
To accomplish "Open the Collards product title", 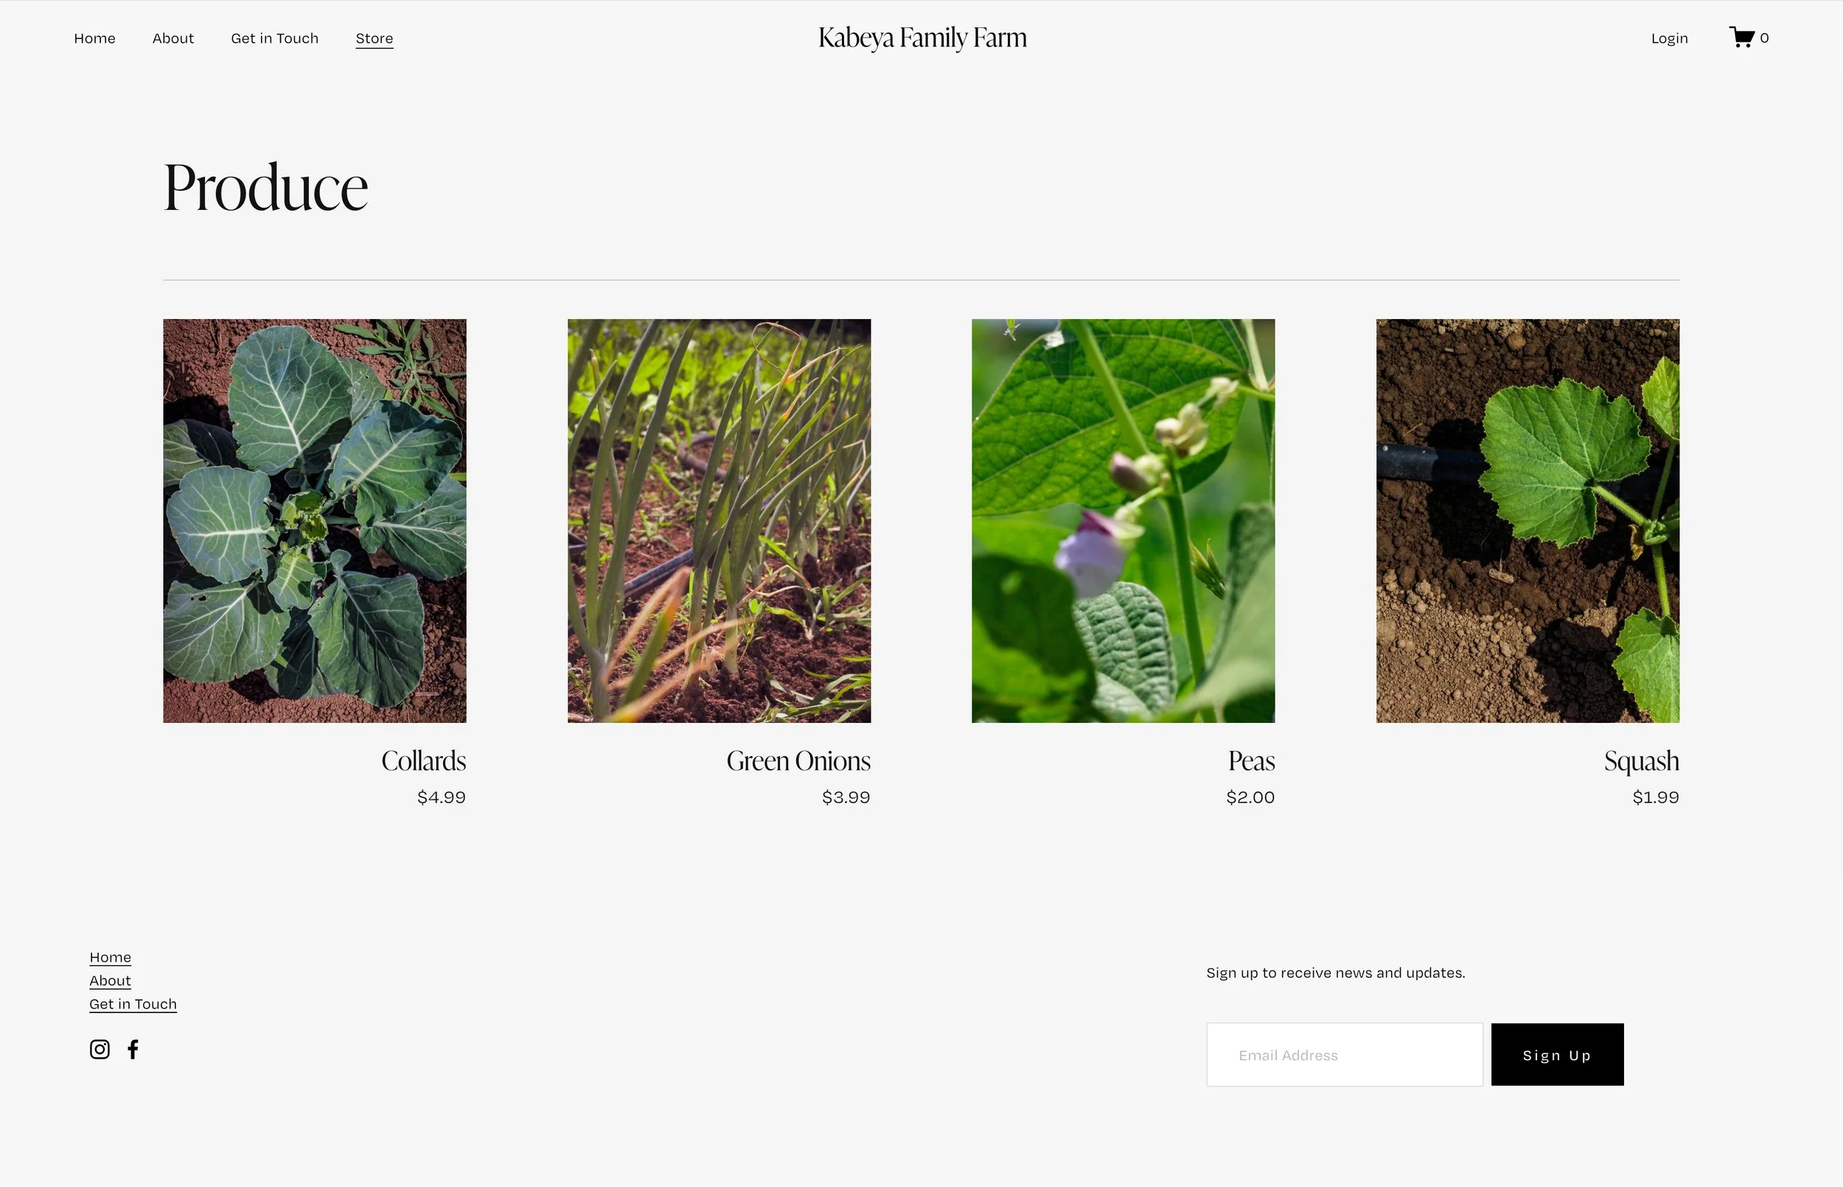I will click(423, 761).
